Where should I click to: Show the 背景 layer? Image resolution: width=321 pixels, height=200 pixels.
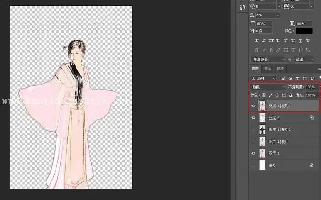[x=254, y=165]
